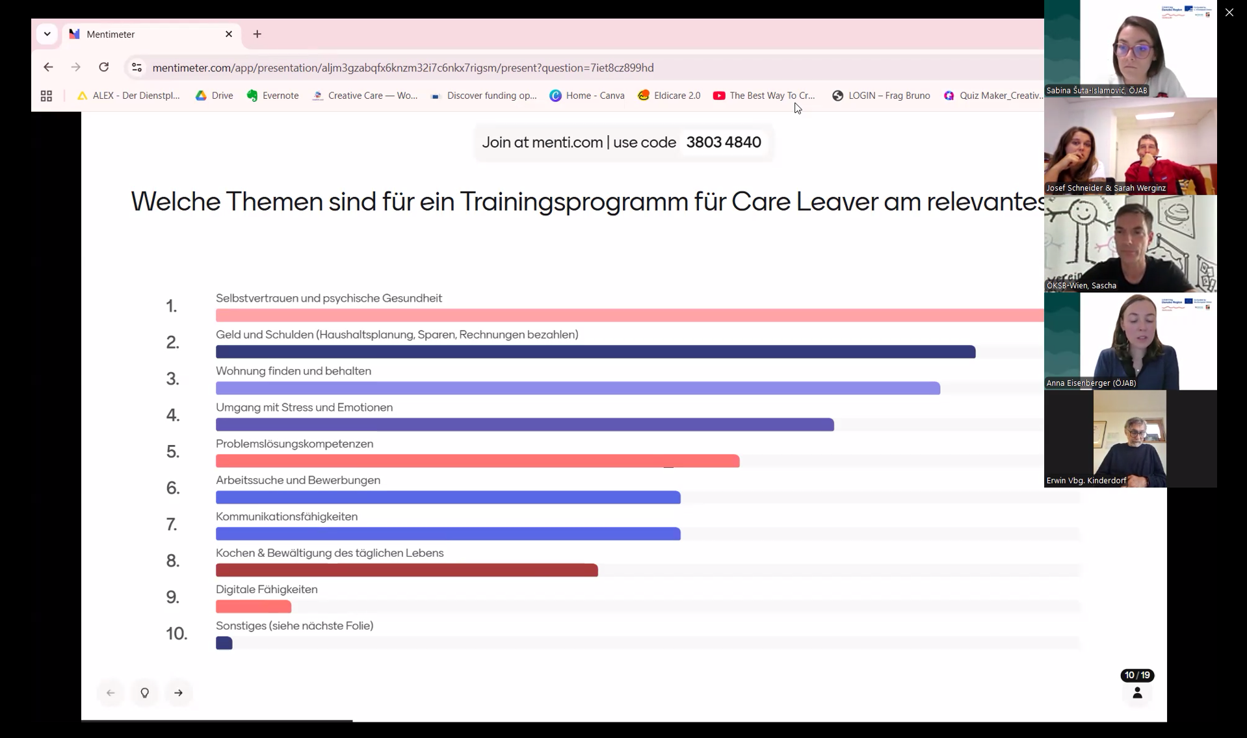Open the bookmarks apps grid icon

pyautogui.click(x=46, y=95)
